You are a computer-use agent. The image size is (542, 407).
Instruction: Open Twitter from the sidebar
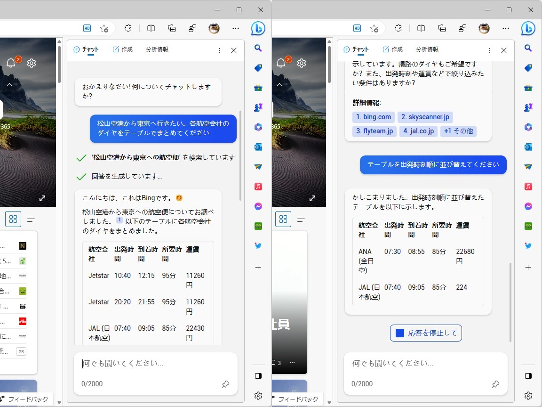coord(258,245)
